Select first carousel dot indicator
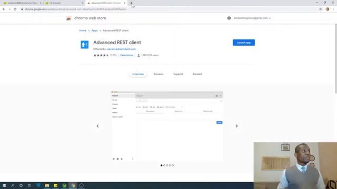This screenshot has width=337, height=189. pos(162,165)
